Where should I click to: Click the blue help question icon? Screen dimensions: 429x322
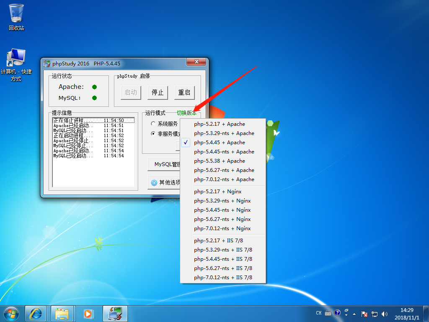point(337,313)
